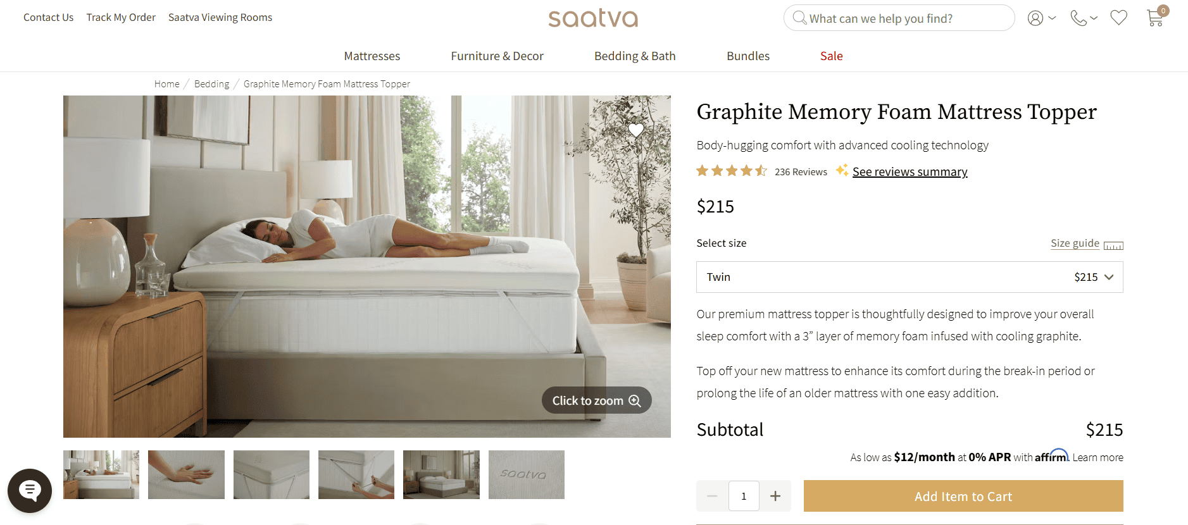Expand the Twin size dropdown
The height and width of the screenshot is (525, 1188).
910,277
